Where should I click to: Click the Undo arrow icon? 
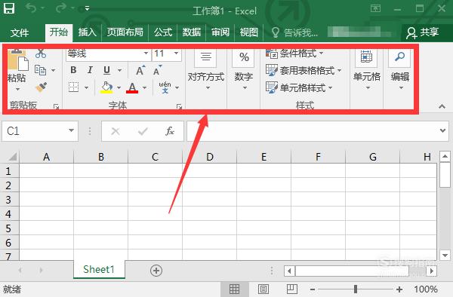click(x=31, y=8)
